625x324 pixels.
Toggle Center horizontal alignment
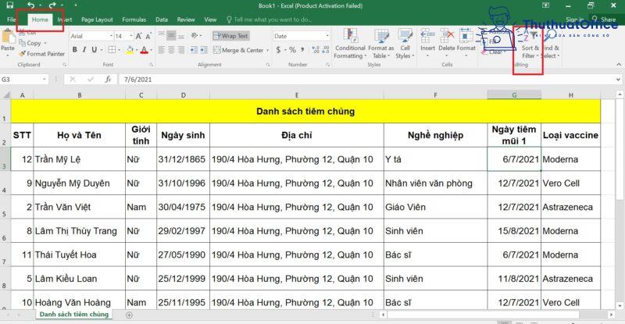(x=171, y=50)
